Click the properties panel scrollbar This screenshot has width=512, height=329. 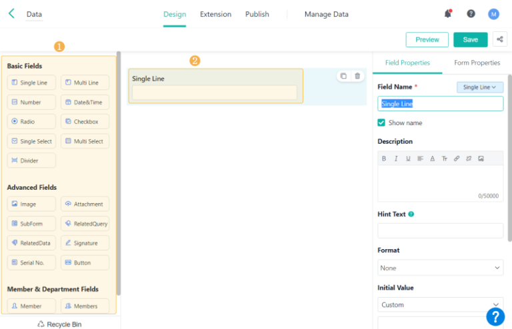pyautogui.click(x=510, y=158)
